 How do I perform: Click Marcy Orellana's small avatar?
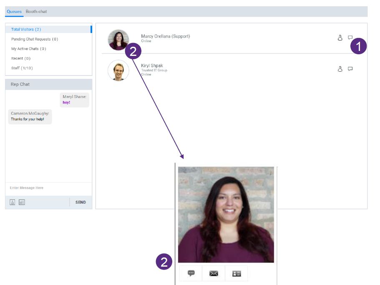[118, 40]
